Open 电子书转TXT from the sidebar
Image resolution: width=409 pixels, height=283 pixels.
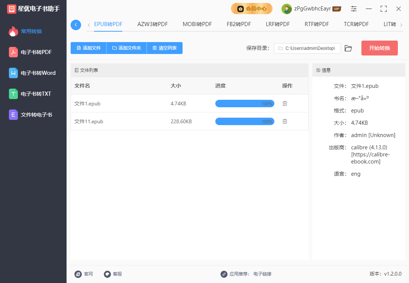coord(33,94)
